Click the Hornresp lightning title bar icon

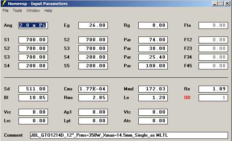tap(4, 3)
